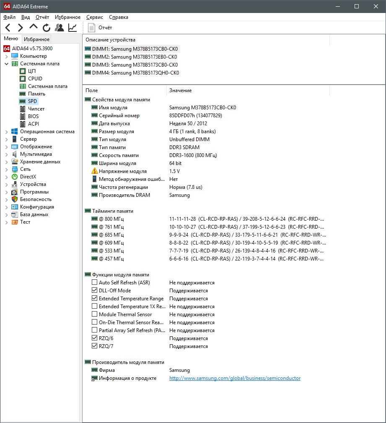Select DIMM4 Samsung M378B5173QH0-CK0 device
Image resolution: width=386 pixels, height=423 pixels.
pos(135,73)
